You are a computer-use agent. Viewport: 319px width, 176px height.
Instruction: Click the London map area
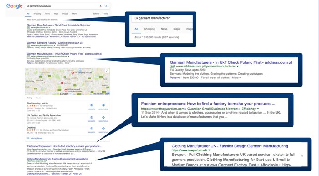[x=67, y=81]
